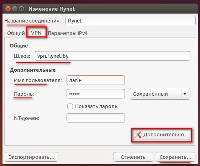
Task: Click the arrow of the password storage combo
Action: (x=185, y=94)
